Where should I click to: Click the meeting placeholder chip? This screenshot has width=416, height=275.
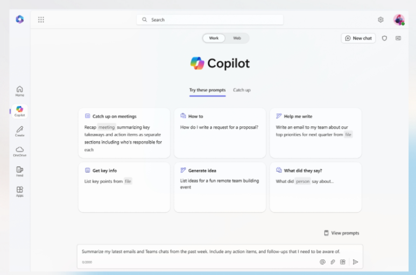click(107, 128)
